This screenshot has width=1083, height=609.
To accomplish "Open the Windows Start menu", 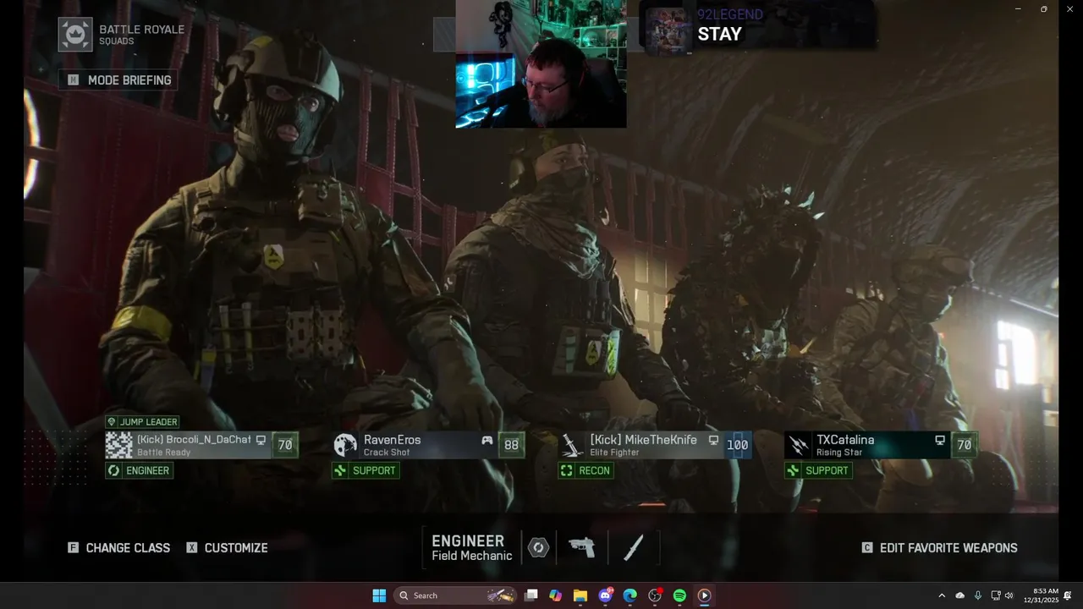I will [x=379, y=595].
